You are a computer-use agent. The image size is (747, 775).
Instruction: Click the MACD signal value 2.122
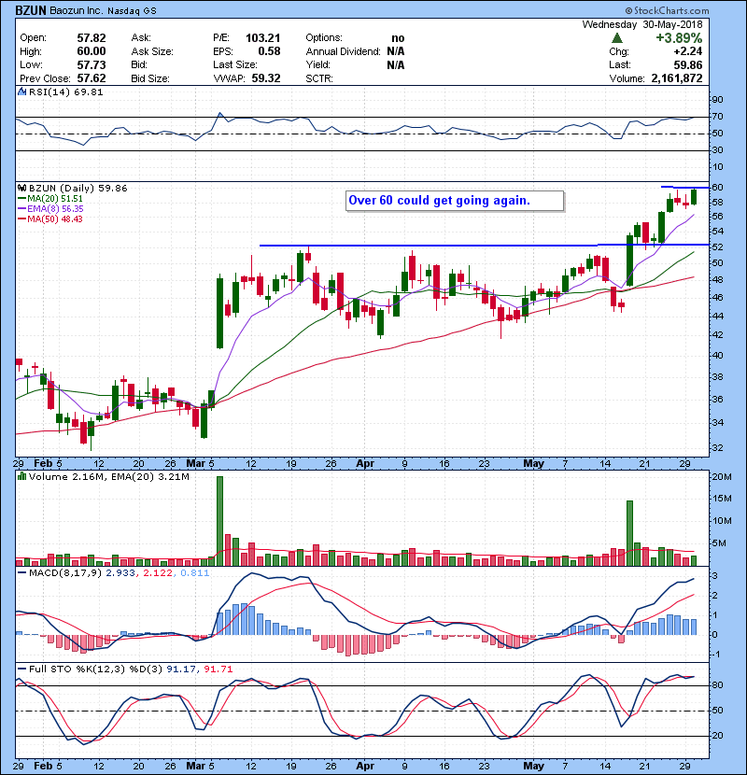pyautogui.click(x=158, y=573)
